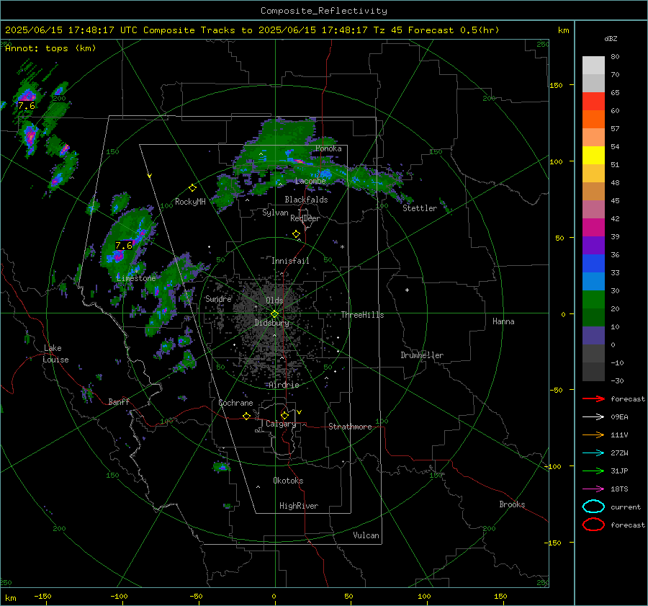Click the yellow diamond marker beside RockyMH
648x606 pixels.
(x=192, y=188)
